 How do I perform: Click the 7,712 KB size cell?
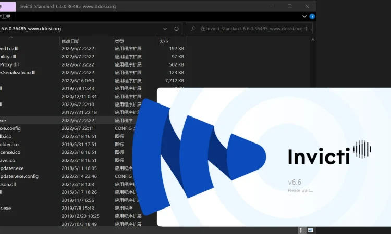(175, 81)
